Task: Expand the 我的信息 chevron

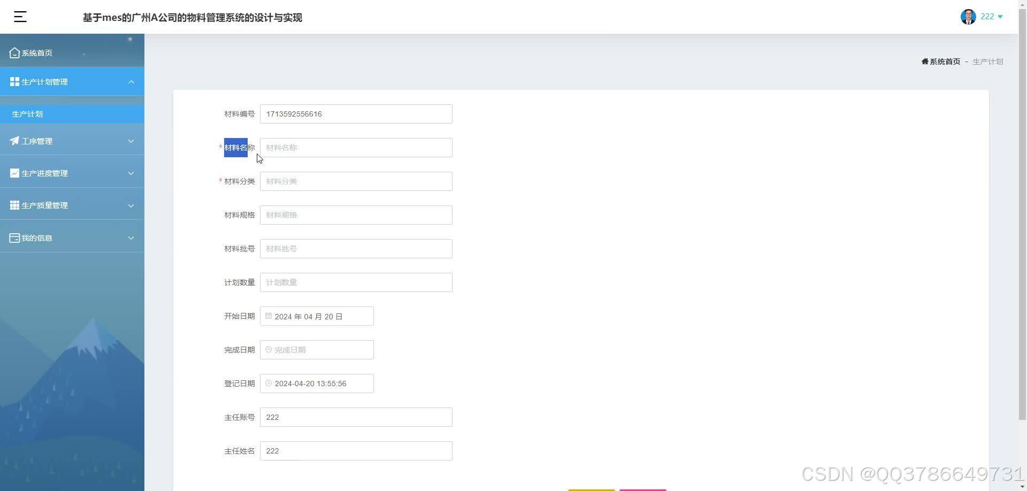Action: [x=131, y=238]
